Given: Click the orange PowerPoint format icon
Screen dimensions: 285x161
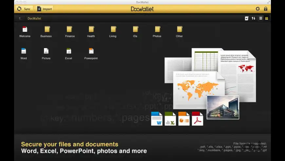Looking at the screenshot, I should pos(184,119).
